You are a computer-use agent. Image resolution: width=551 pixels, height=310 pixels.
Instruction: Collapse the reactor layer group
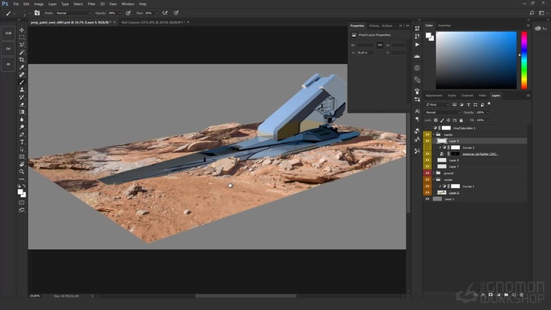pyautogui.click(x=434, y=135)
